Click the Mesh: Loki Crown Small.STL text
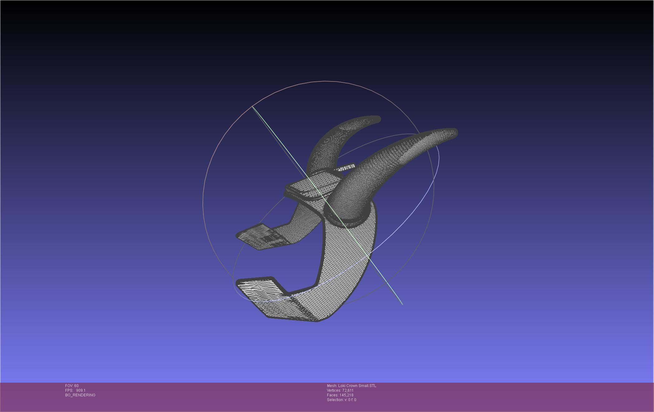Viewport: 654px width, 412px height. 352,386
